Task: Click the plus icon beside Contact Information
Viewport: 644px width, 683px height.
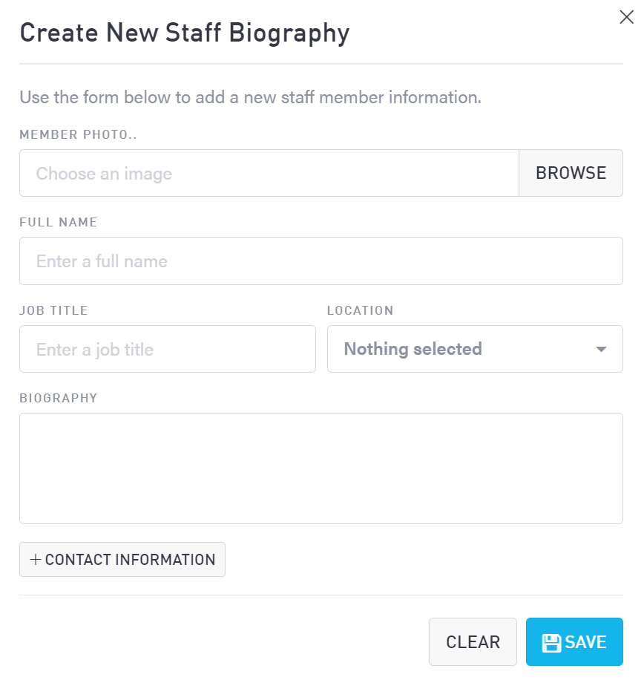Action: click(35, 560)
